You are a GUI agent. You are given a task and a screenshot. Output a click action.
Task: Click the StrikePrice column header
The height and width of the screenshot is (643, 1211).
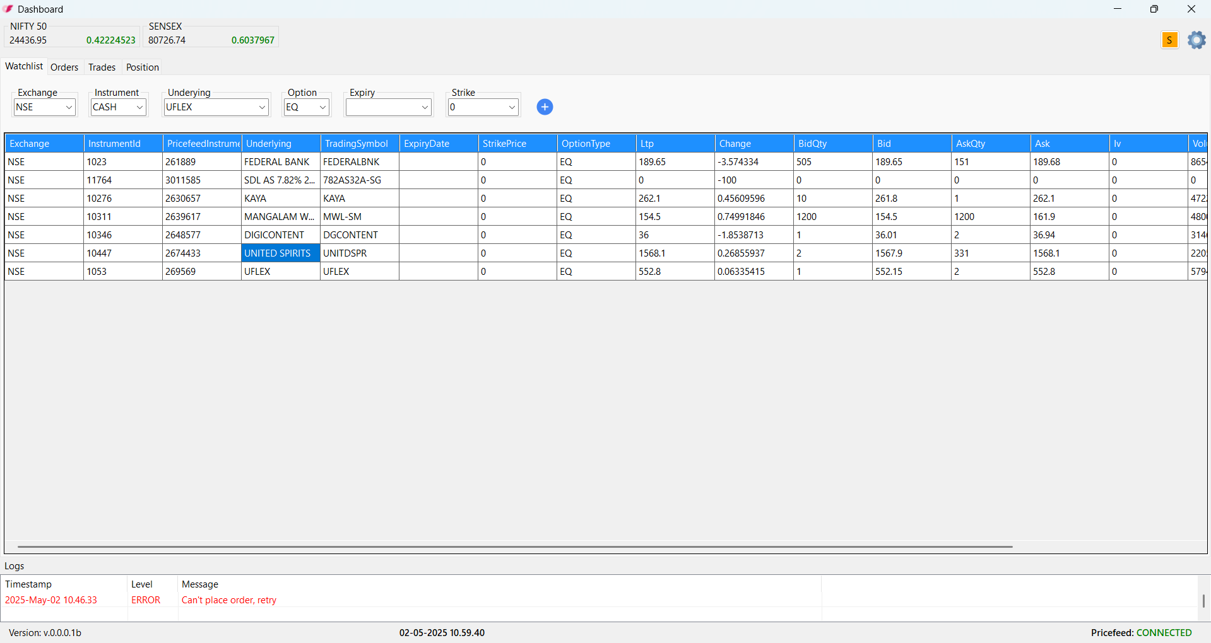[517, 144]
